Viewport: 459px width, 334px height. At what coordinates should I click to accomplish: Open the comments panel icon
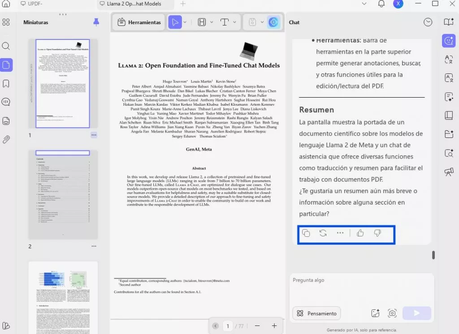pos(6,102)
